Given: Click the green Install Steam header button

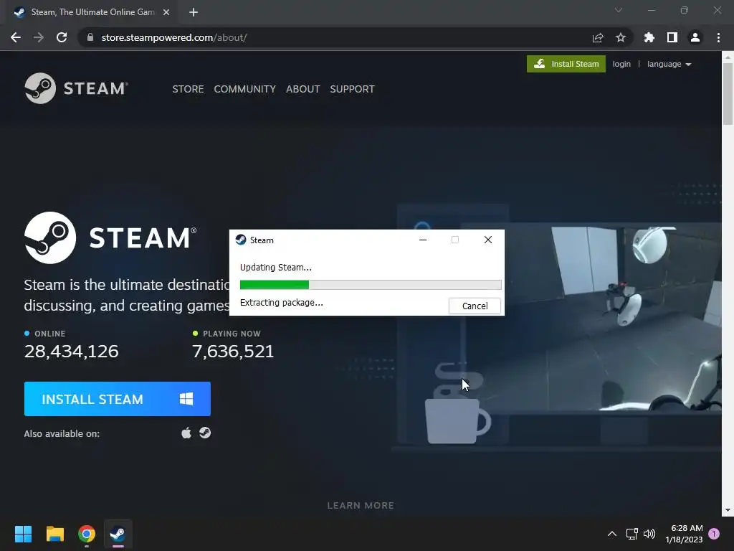Looking at the screenshot, I should pos(566,64).
